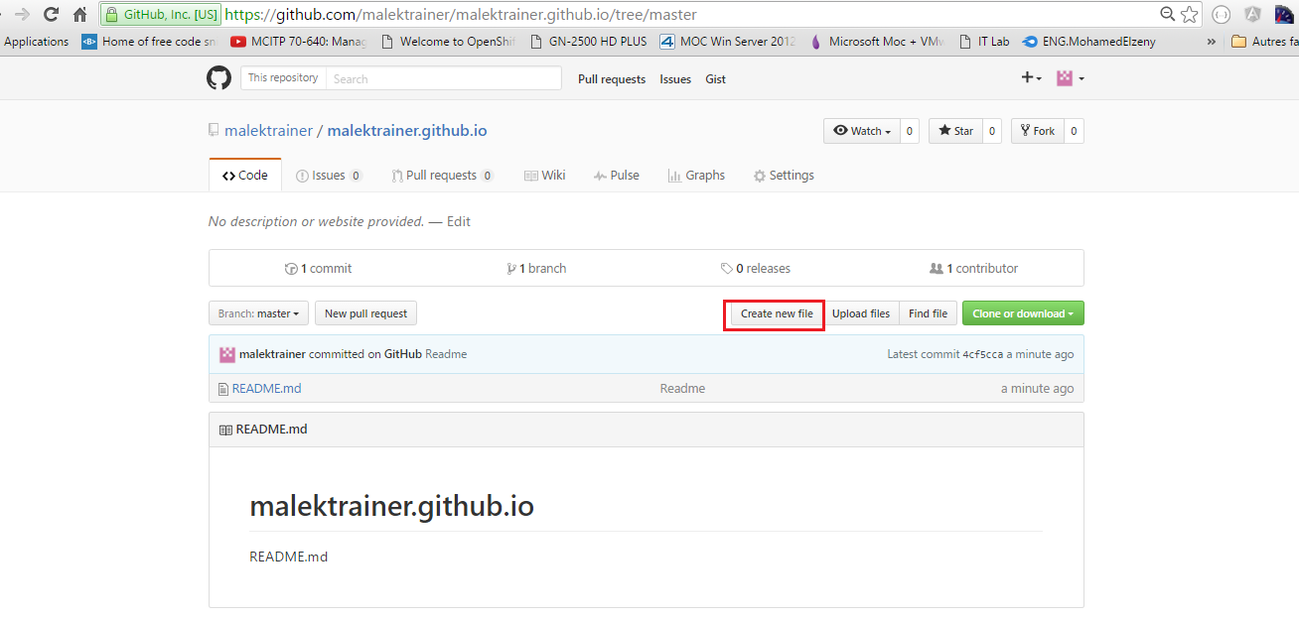Open the speedometer extension icon
Image resolution: width=1299 pixels, height=620 pixels.
[1284, 15]
